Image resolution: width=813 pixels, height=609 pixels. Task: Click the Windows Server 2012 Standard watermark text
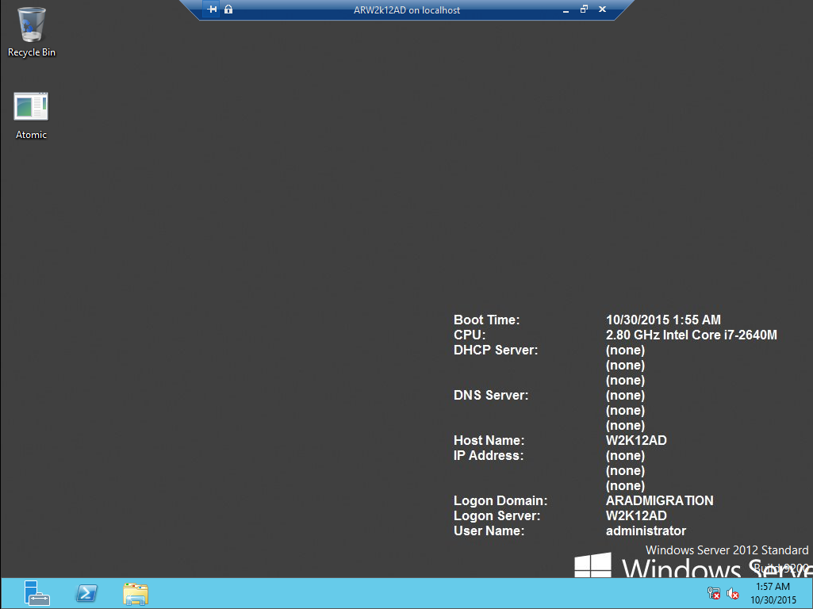click(x=727, y=550)
